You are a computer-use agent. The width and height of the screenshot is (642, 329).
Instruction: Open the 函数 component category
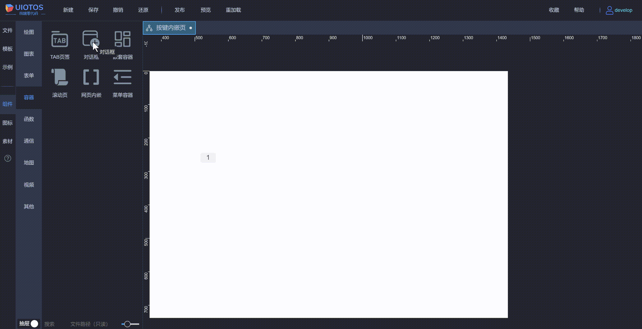[29, 119]
